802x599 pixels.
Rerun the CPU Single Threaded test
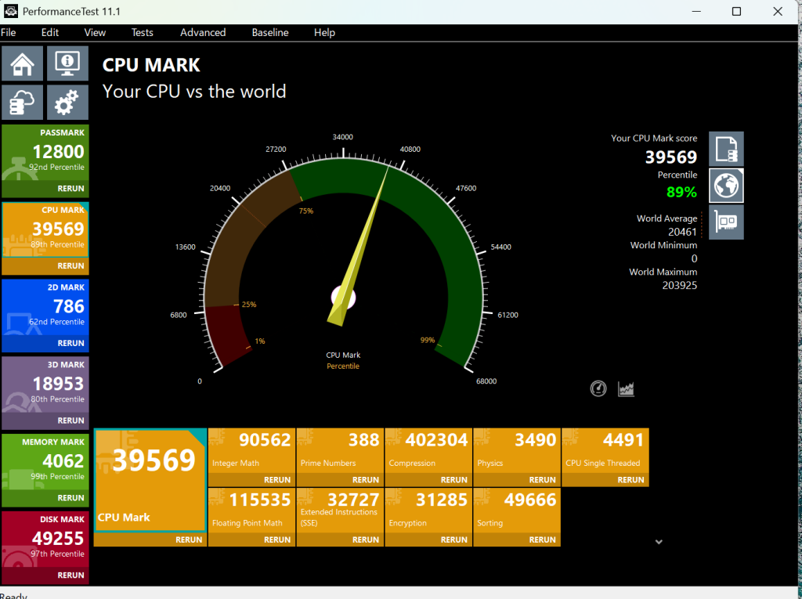click(630, 480)
